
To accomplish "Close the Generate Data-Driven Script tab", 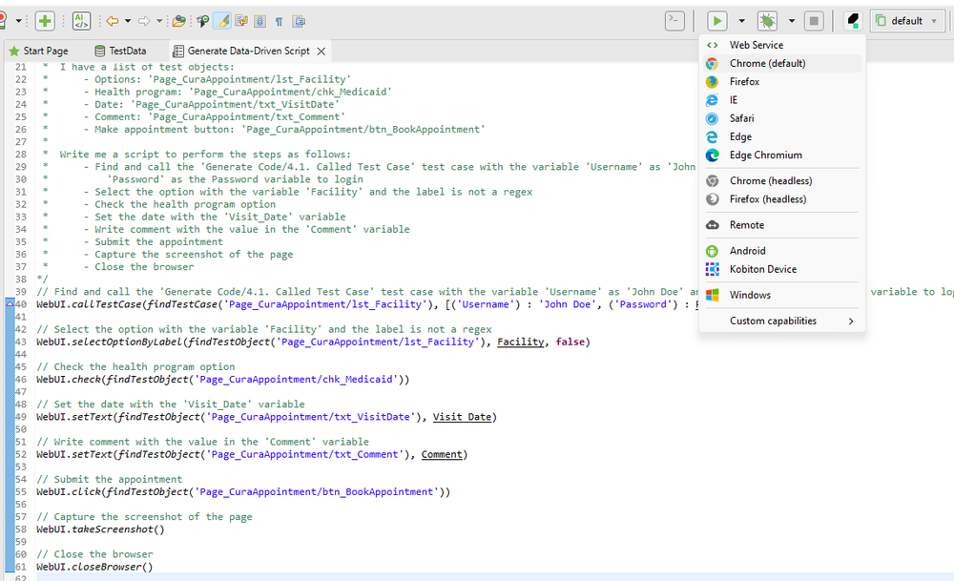I will [x=319, y=51].
